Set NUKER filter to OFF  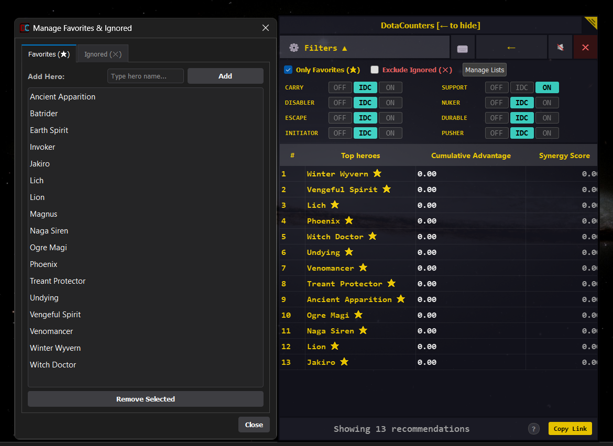click(497, 103)
